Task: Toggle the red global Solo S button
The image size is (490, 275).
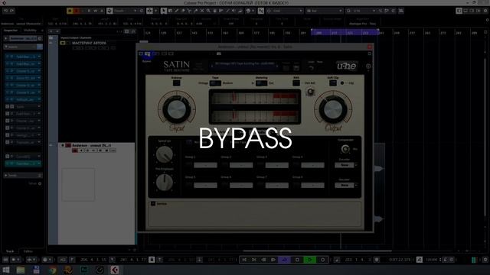Action: pyautogui.click(x=77, y=11)
